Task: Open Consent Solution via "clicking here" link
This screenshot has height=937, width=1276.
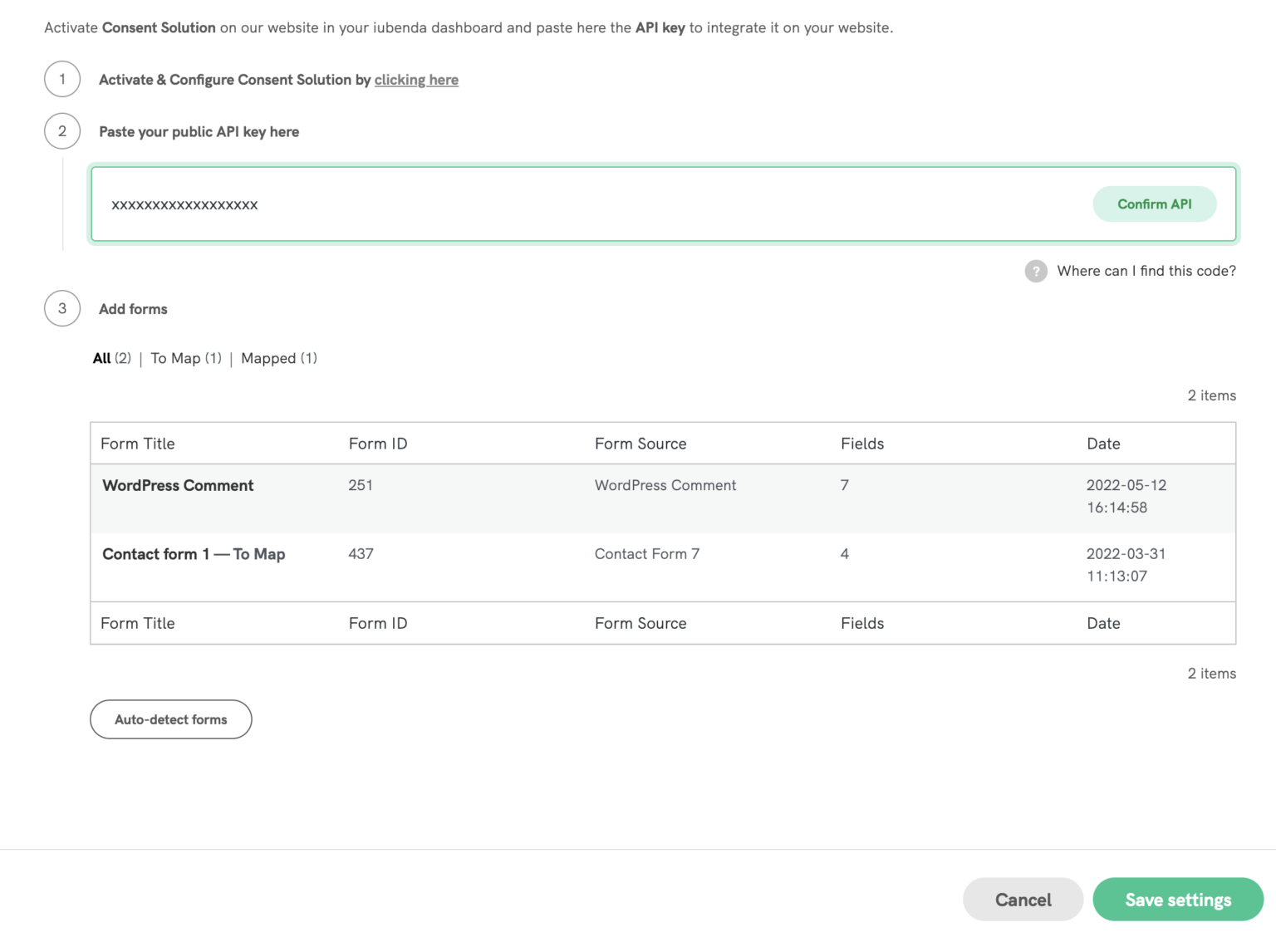Action: point(416,80)
